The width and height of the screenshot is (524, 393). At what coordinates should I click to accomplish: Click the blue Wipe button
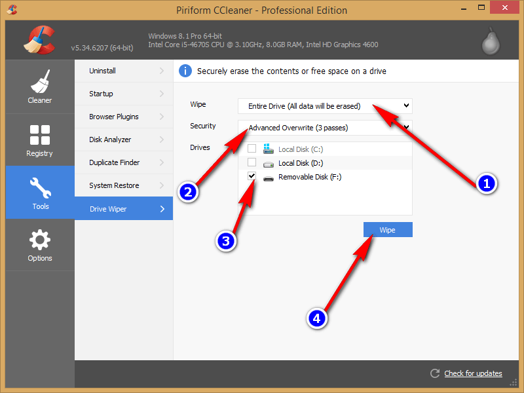point(388,230)
